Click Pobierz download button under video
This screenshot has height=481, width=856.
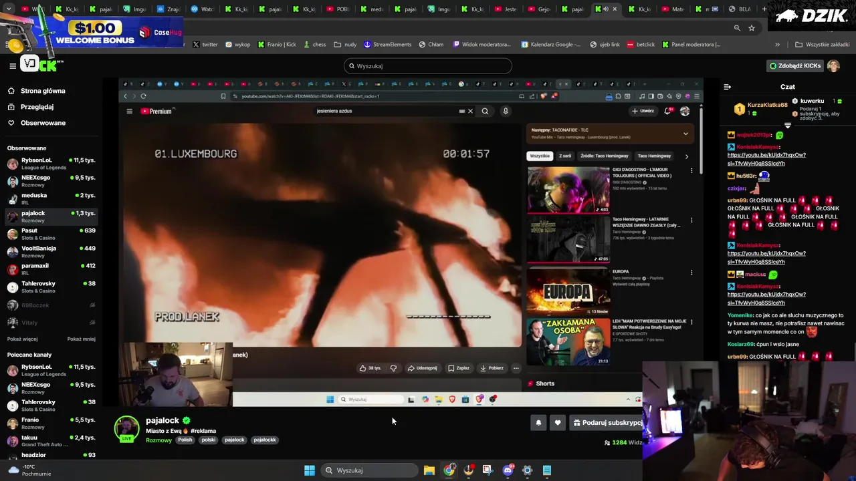click(492, 368)
